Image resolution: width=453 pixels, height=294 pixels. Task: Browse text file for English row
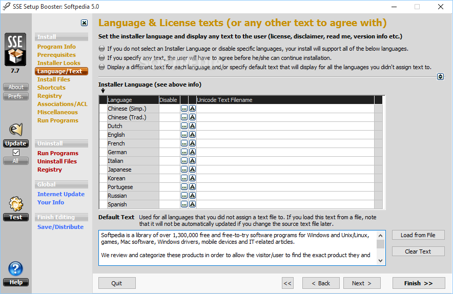click(184, 135)
